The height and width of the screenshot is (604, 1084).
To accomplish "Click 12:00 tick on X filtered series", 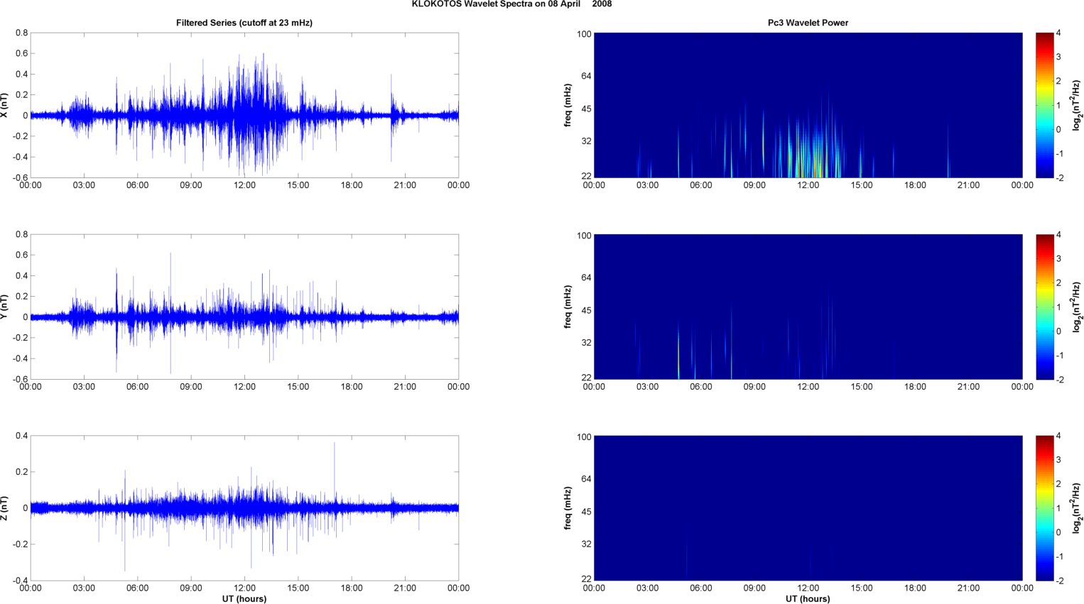I will tap(244, 185).
